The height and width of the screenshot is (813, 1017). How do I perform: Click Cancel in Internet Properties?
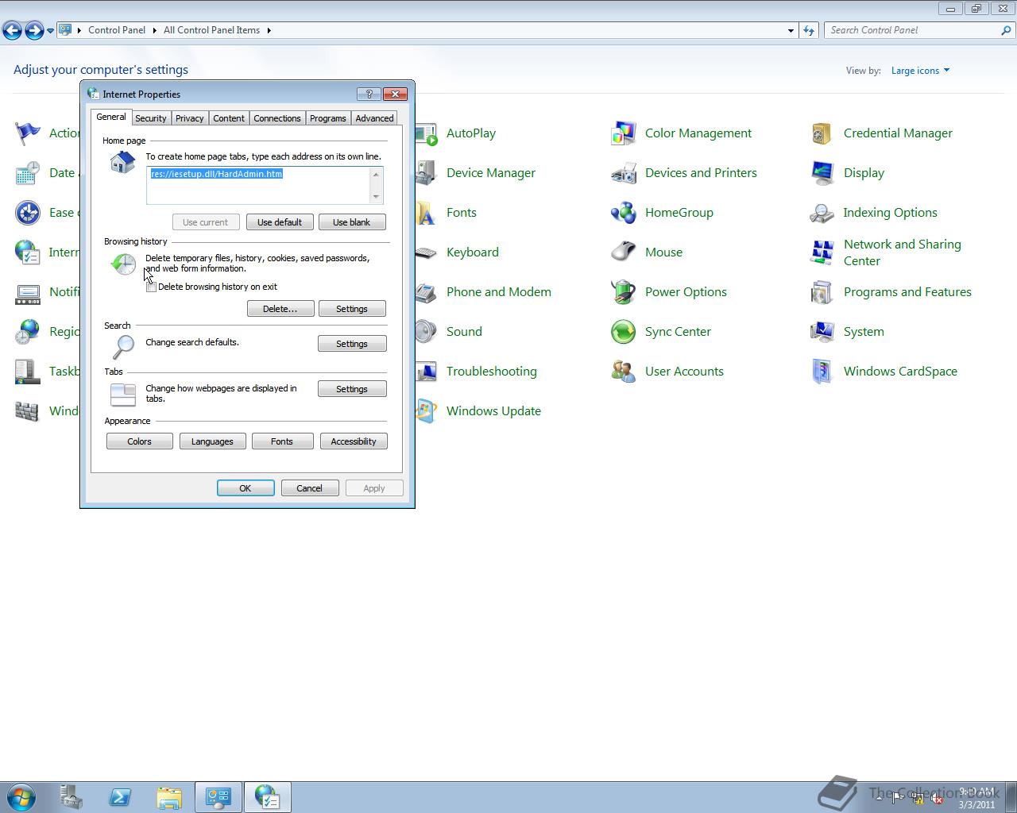[x=310, y=488]
